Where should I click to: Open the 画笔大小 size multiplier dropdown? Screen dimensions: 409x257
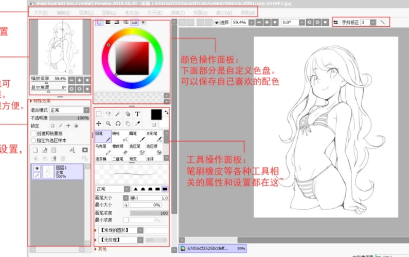[x=126, y=198]
